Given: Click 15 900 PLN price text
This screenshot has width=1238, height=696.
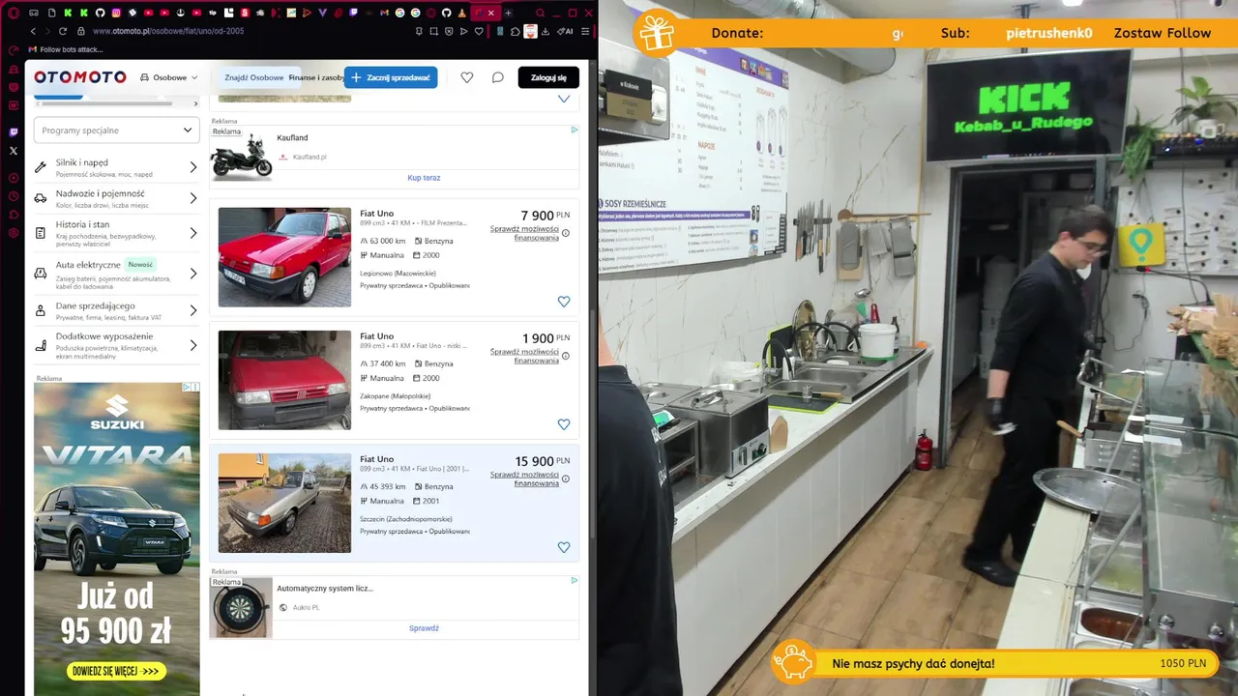Looking at the screenshot, I should click(x=543, y=461).
